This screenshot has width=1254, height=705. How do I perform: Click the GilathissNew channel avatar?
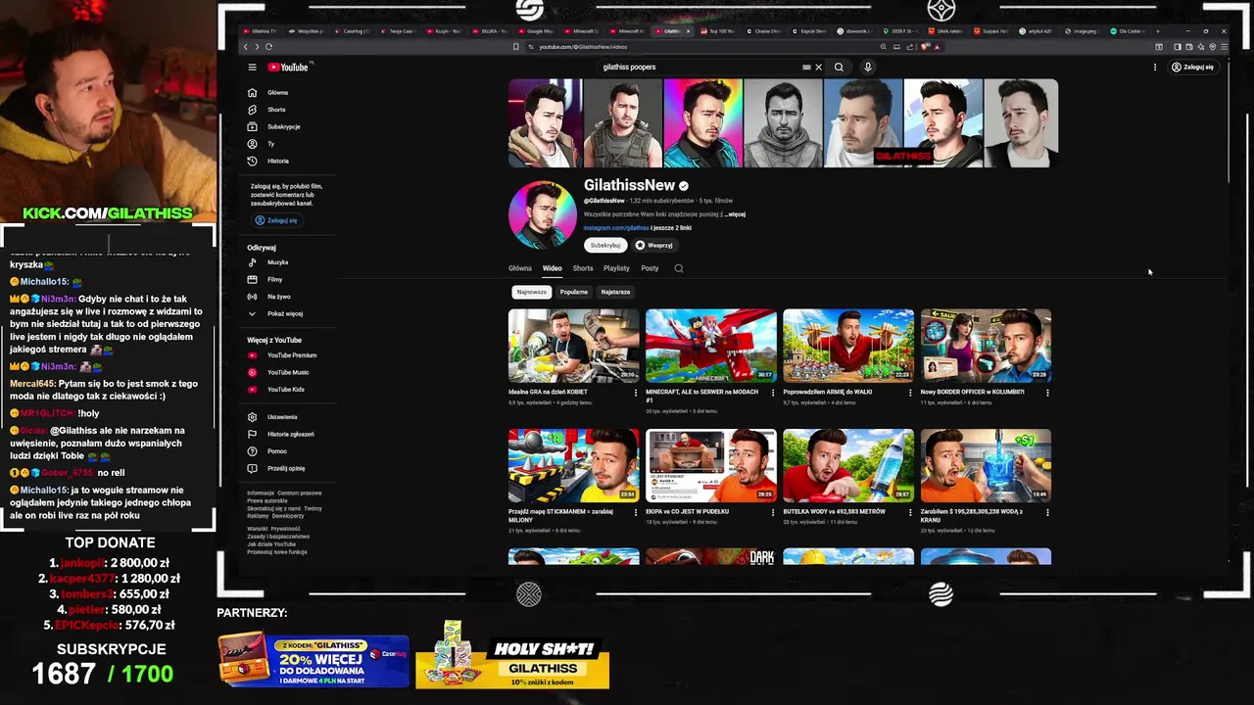coord(543,214)
